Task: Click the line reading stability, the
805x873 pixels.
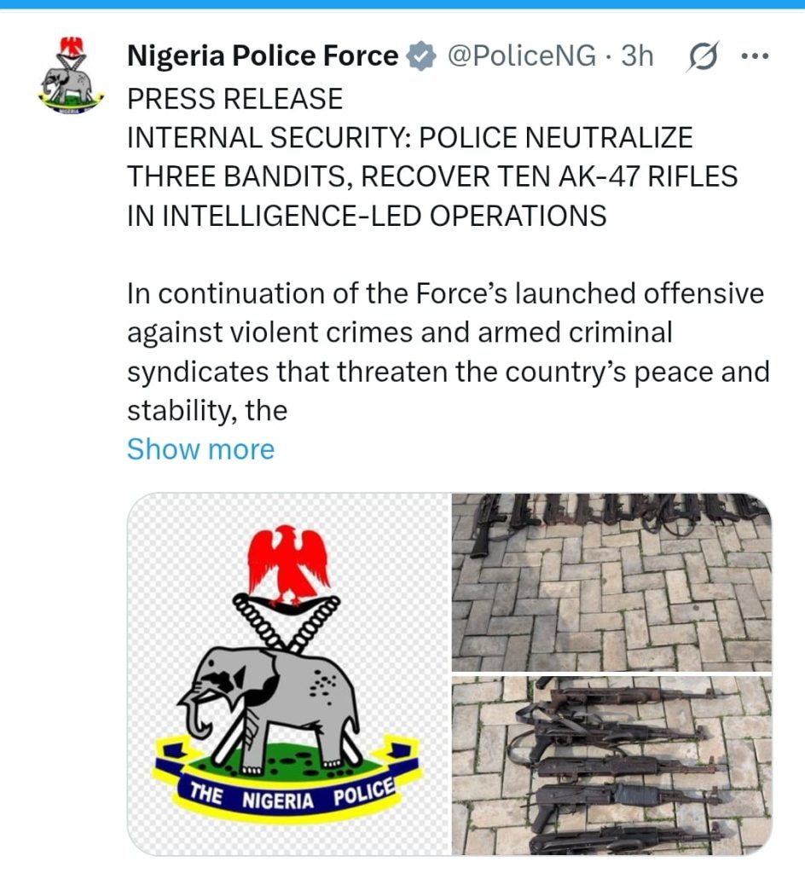Action: pyautogui.click(x=207, y=411)
